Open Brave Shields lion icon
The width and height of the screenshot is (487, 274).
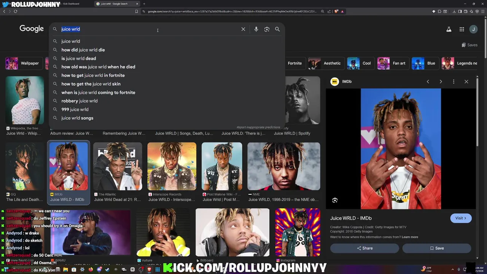click(336, 11)
